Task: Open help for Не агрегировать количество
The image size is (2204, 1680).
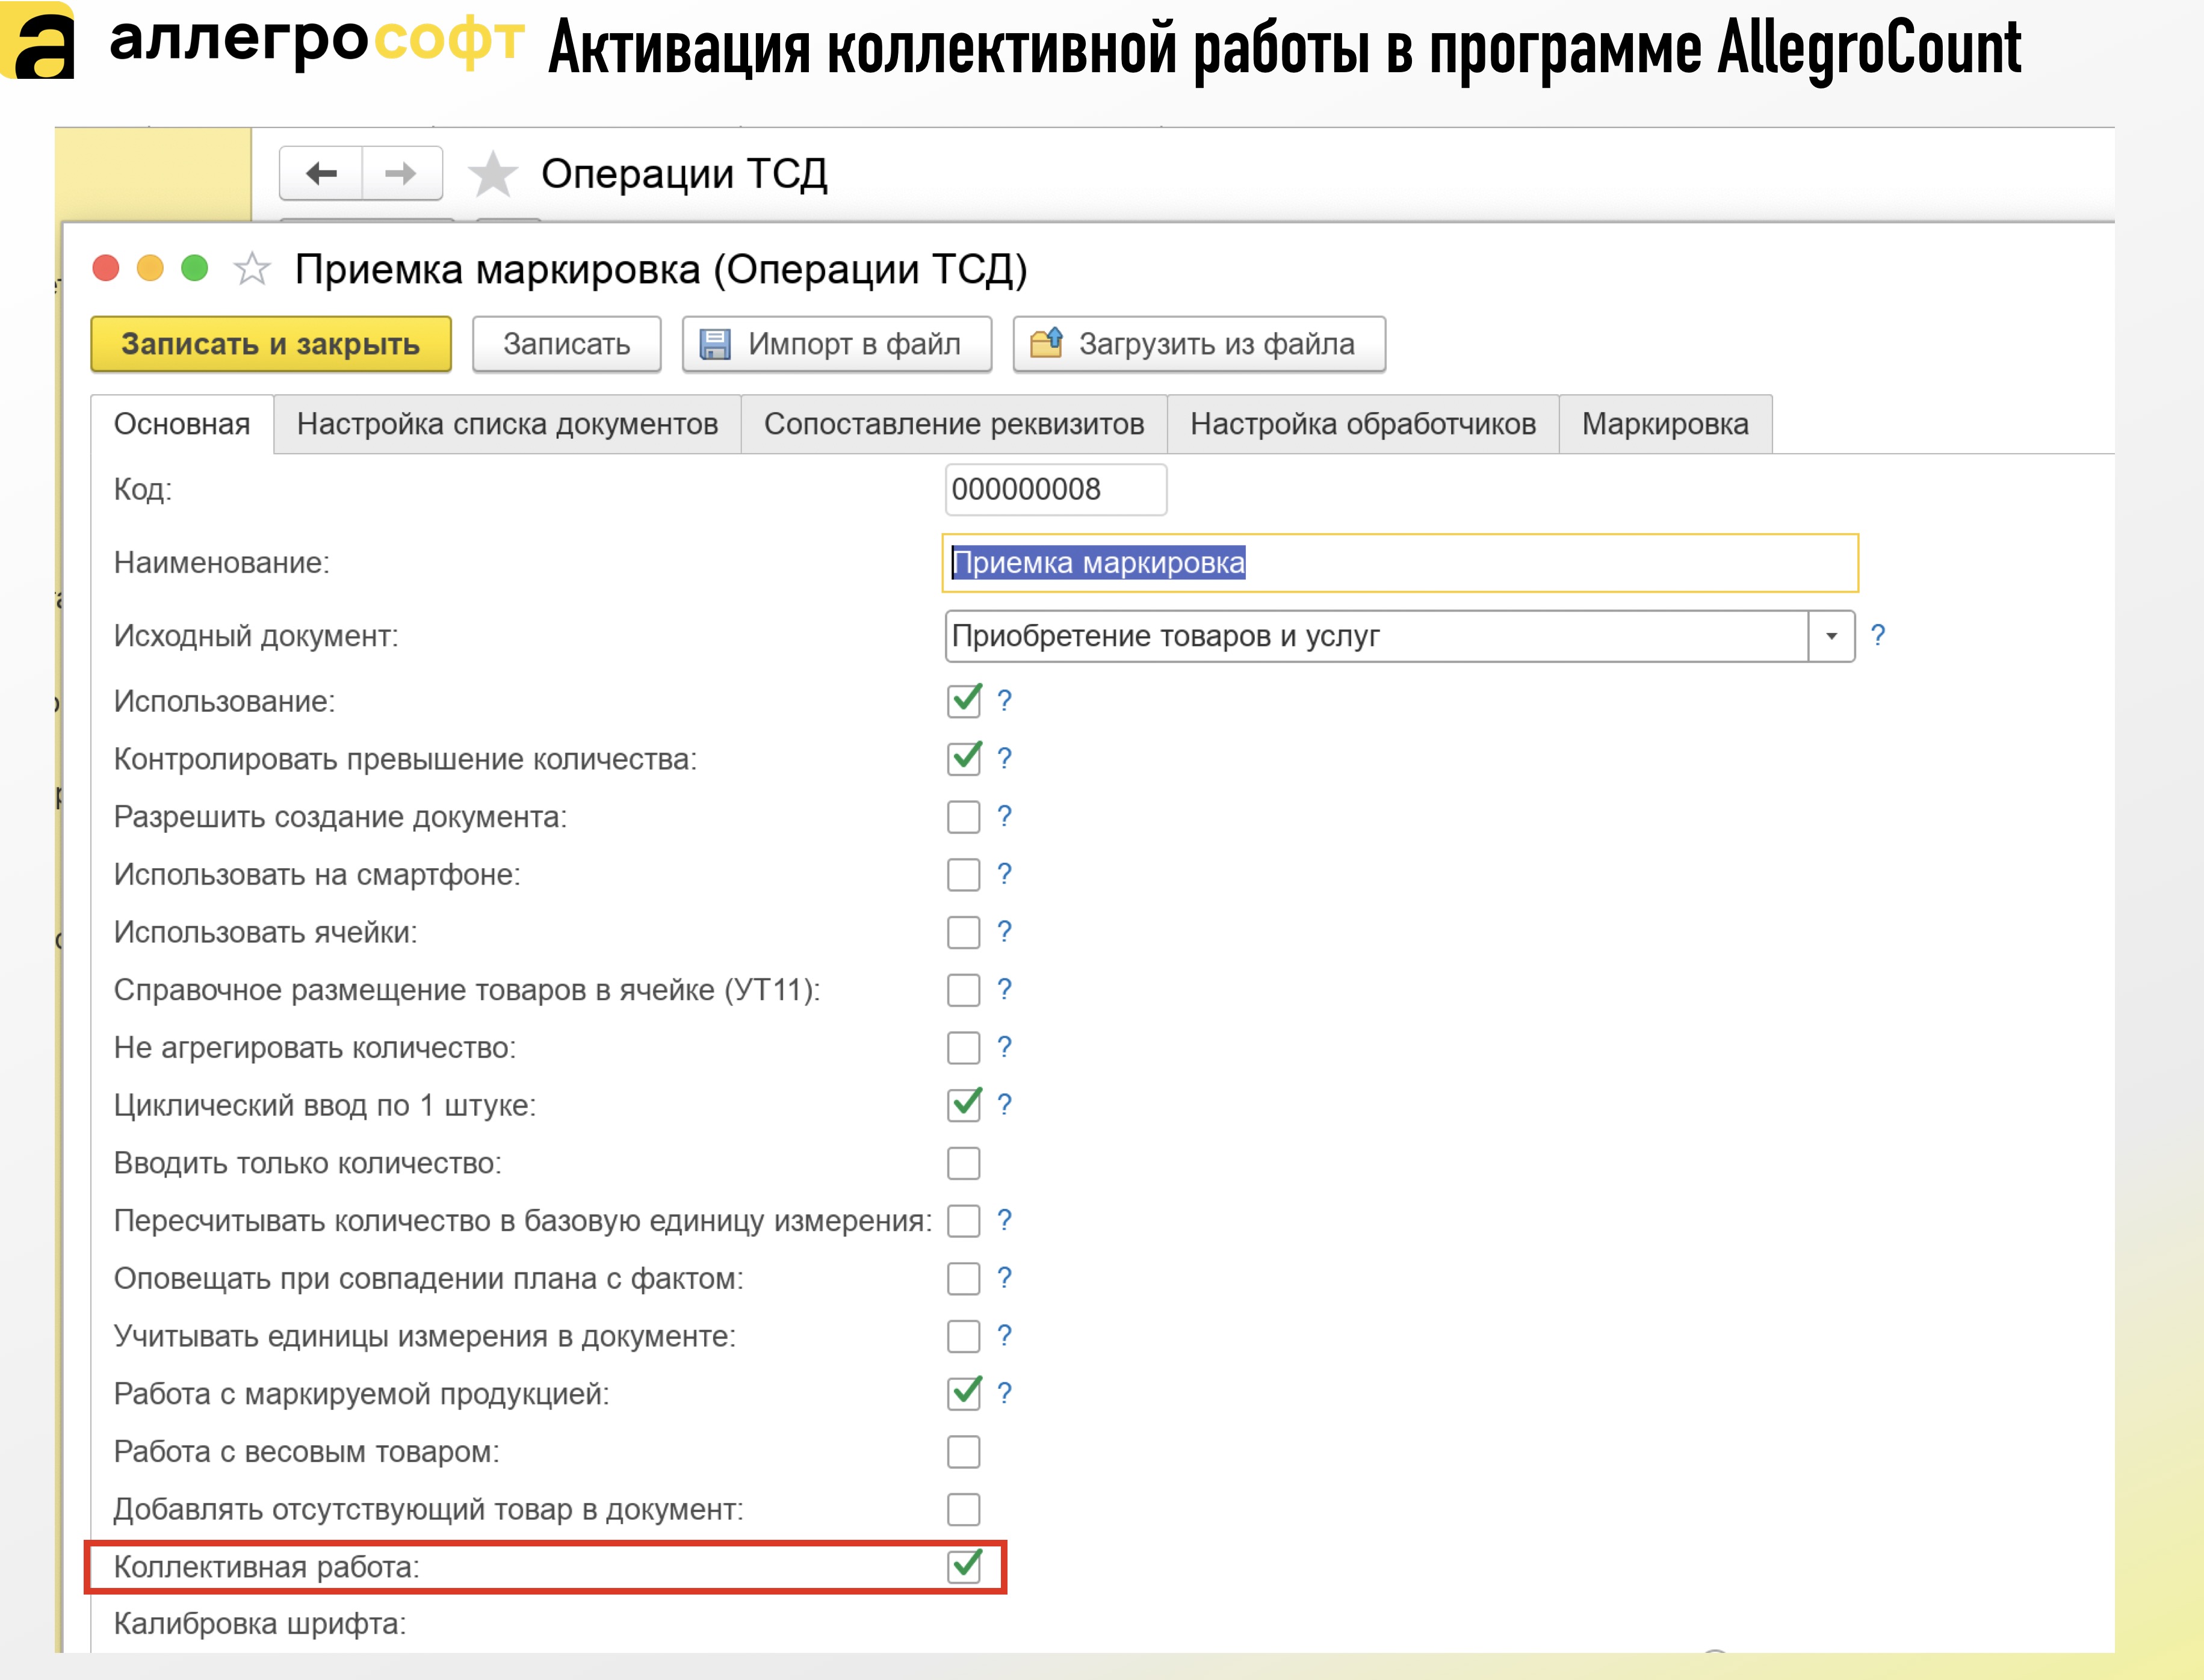Action: [1004, 1047]
